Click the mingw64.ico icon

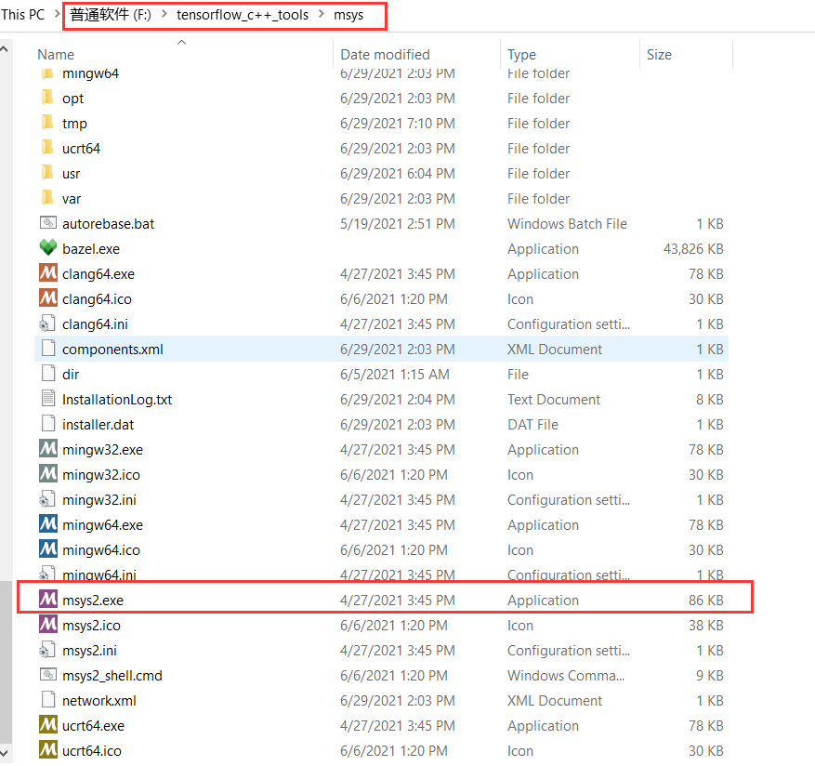(47, 549)
